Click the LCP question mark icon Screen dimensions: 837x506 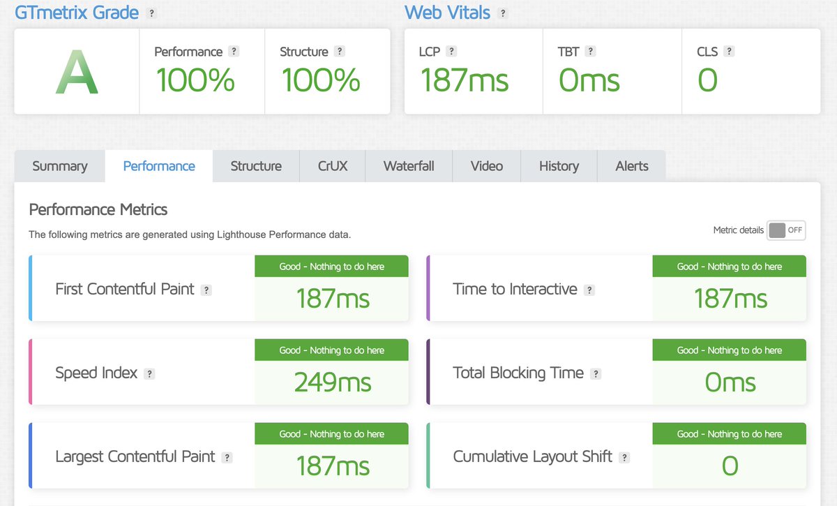pyautogui.click(x=451, y=52)
